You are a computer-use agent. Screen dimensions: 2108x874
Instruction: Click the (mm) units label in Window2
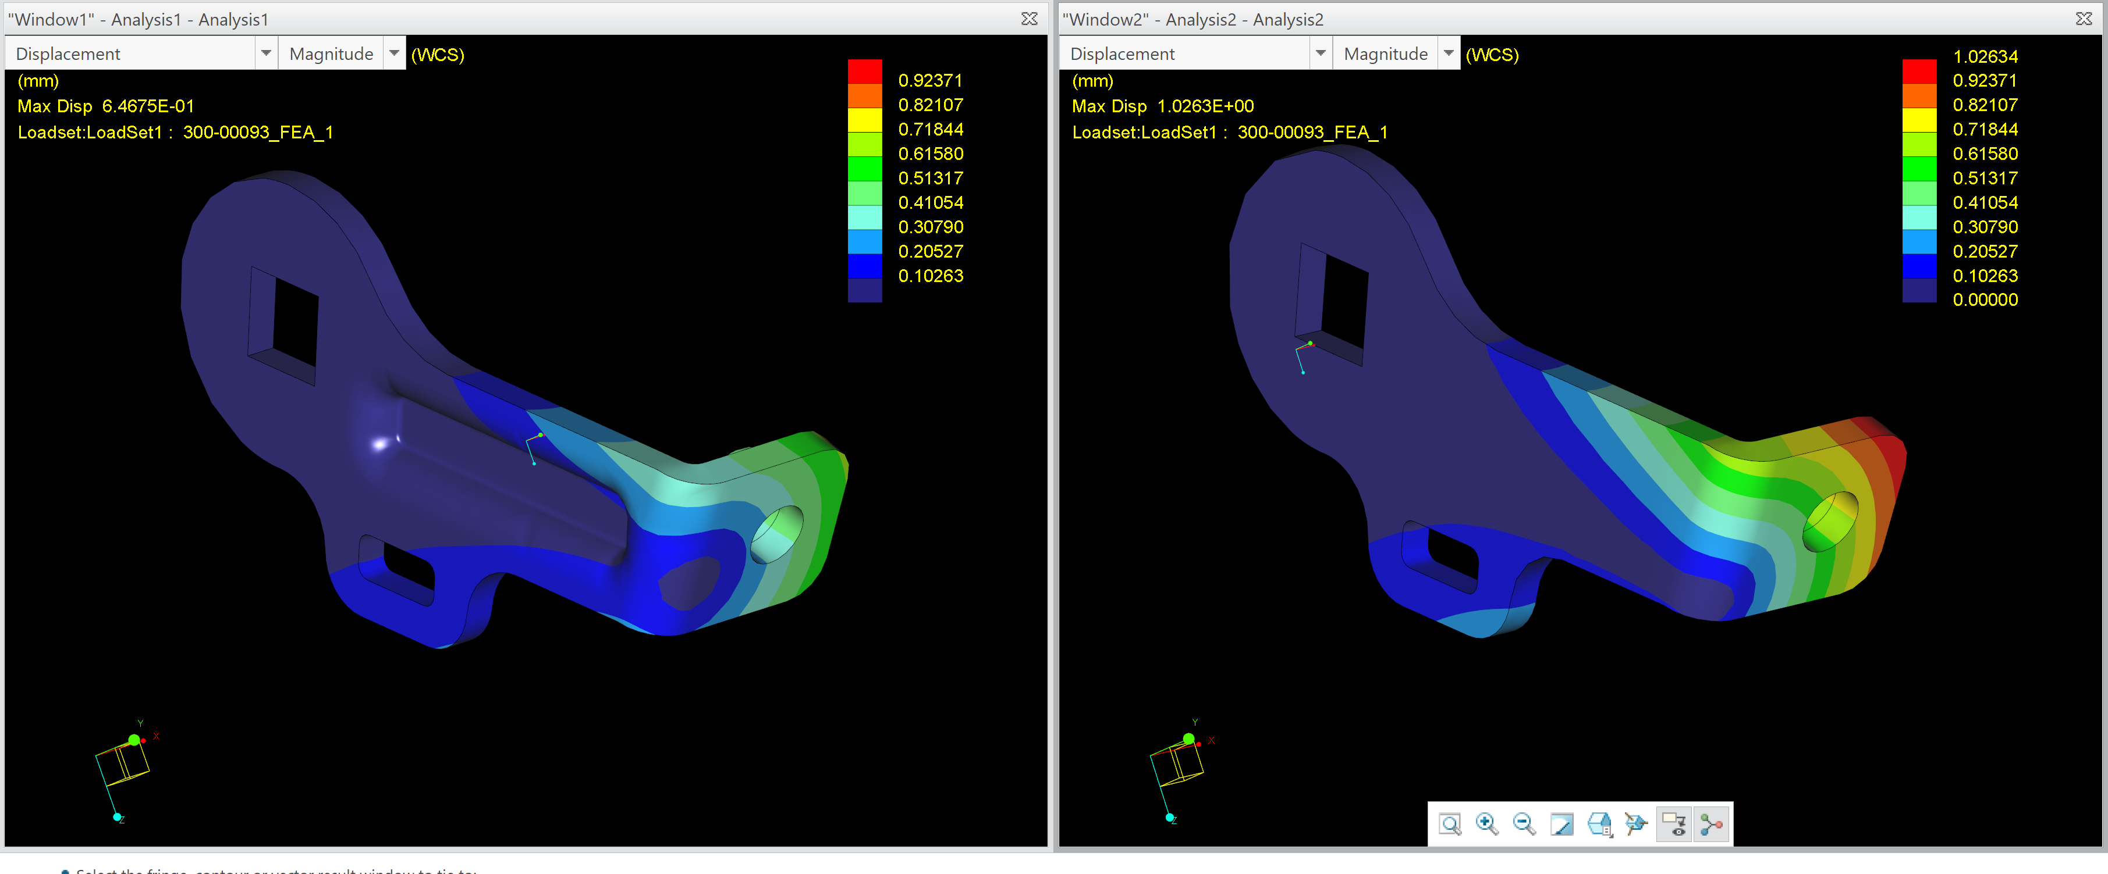(x=1092, y=81)
